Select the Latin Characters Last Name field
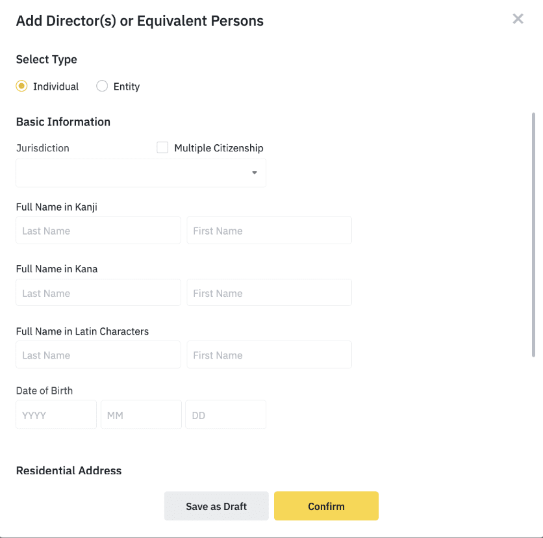Screen dimensions: 543x538 [x=98, y=355]
